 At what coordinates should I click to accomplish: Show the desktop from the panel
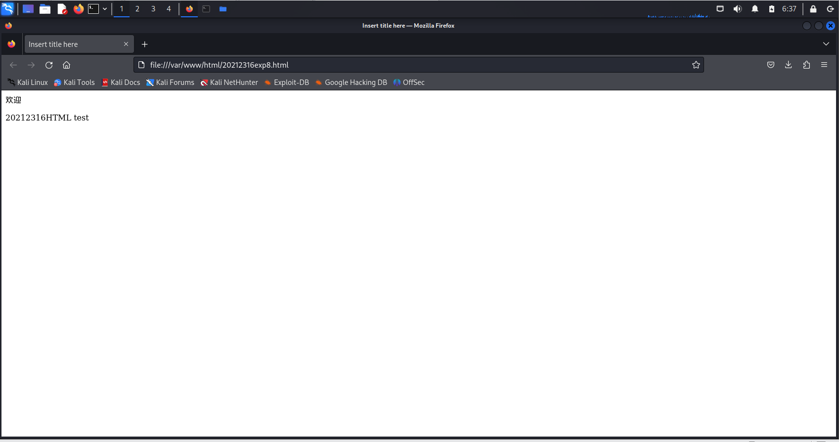click(28, 9)
